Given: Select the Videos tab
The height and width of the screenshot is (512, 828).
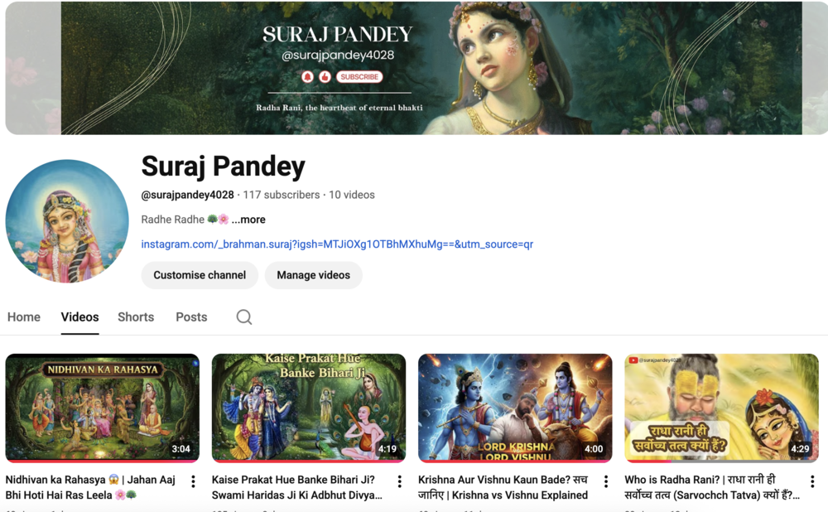Looking at the screenshot, I should point(79,317).
